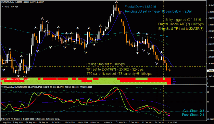
Task: Select 'Fractal Candle ART(7) =162pips' annotation
Action: 181,24
